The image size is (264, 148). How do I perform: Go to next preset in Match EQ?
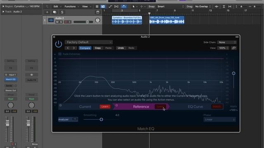coord(74,48)
